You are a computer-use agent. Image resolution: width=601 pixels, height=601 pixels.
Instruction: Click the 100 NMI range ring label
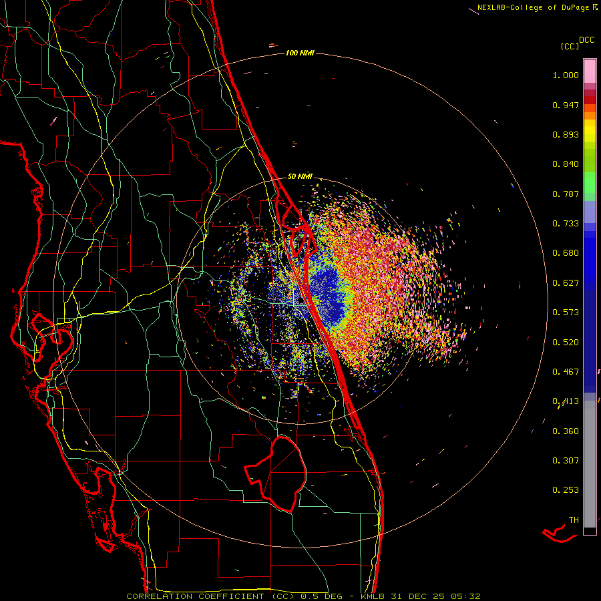point(300,53)
